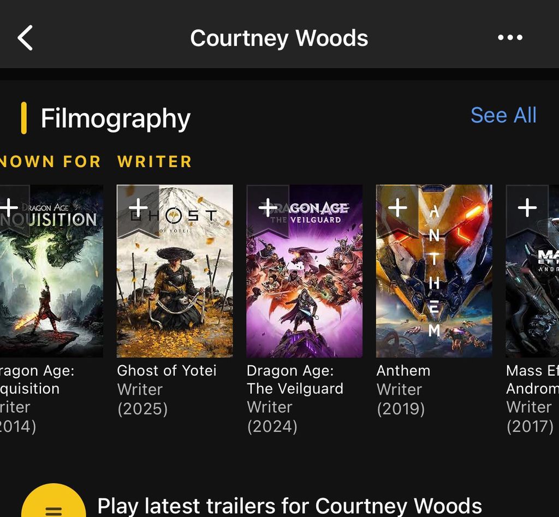Open the three-dot more options menu
This screenshot has height=517, width=559.
(x=510, y=38)
